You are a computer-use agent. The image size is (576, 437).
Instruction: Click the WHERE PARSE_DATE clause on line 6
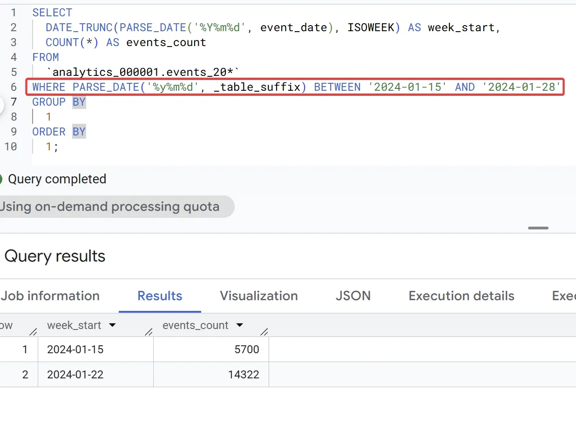pyautogui.click(x=296, y=87)
